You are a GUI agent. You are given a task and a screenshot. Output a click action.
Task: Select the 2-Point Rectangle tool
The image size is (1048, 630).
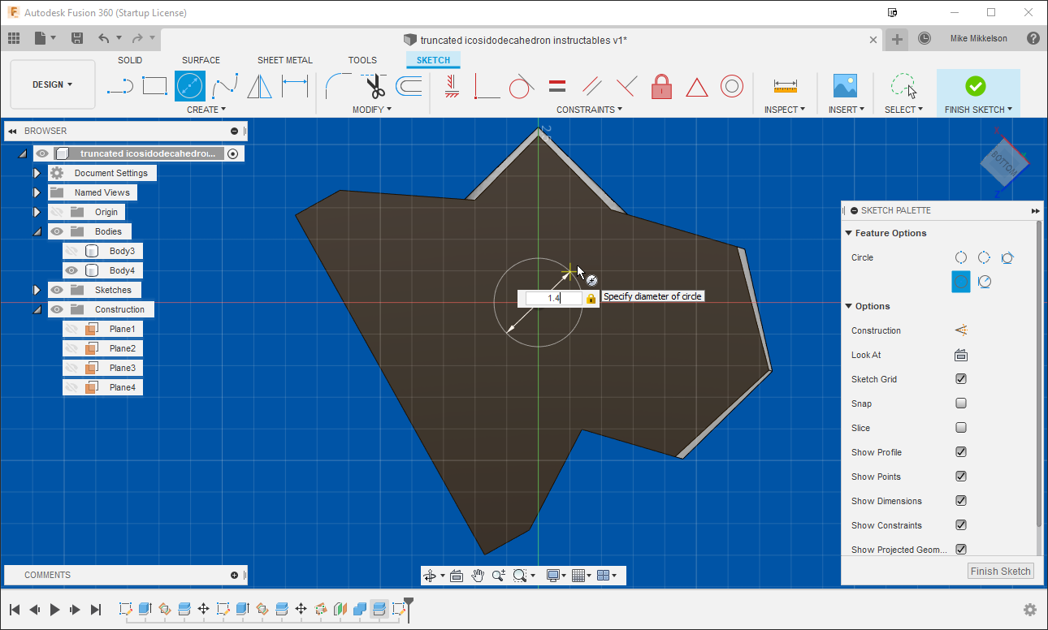point(154,86)
